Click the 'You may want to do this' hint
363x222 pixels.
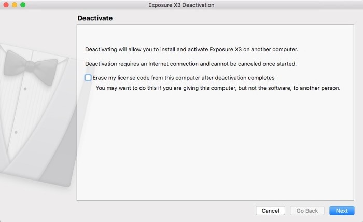[218, 88]
